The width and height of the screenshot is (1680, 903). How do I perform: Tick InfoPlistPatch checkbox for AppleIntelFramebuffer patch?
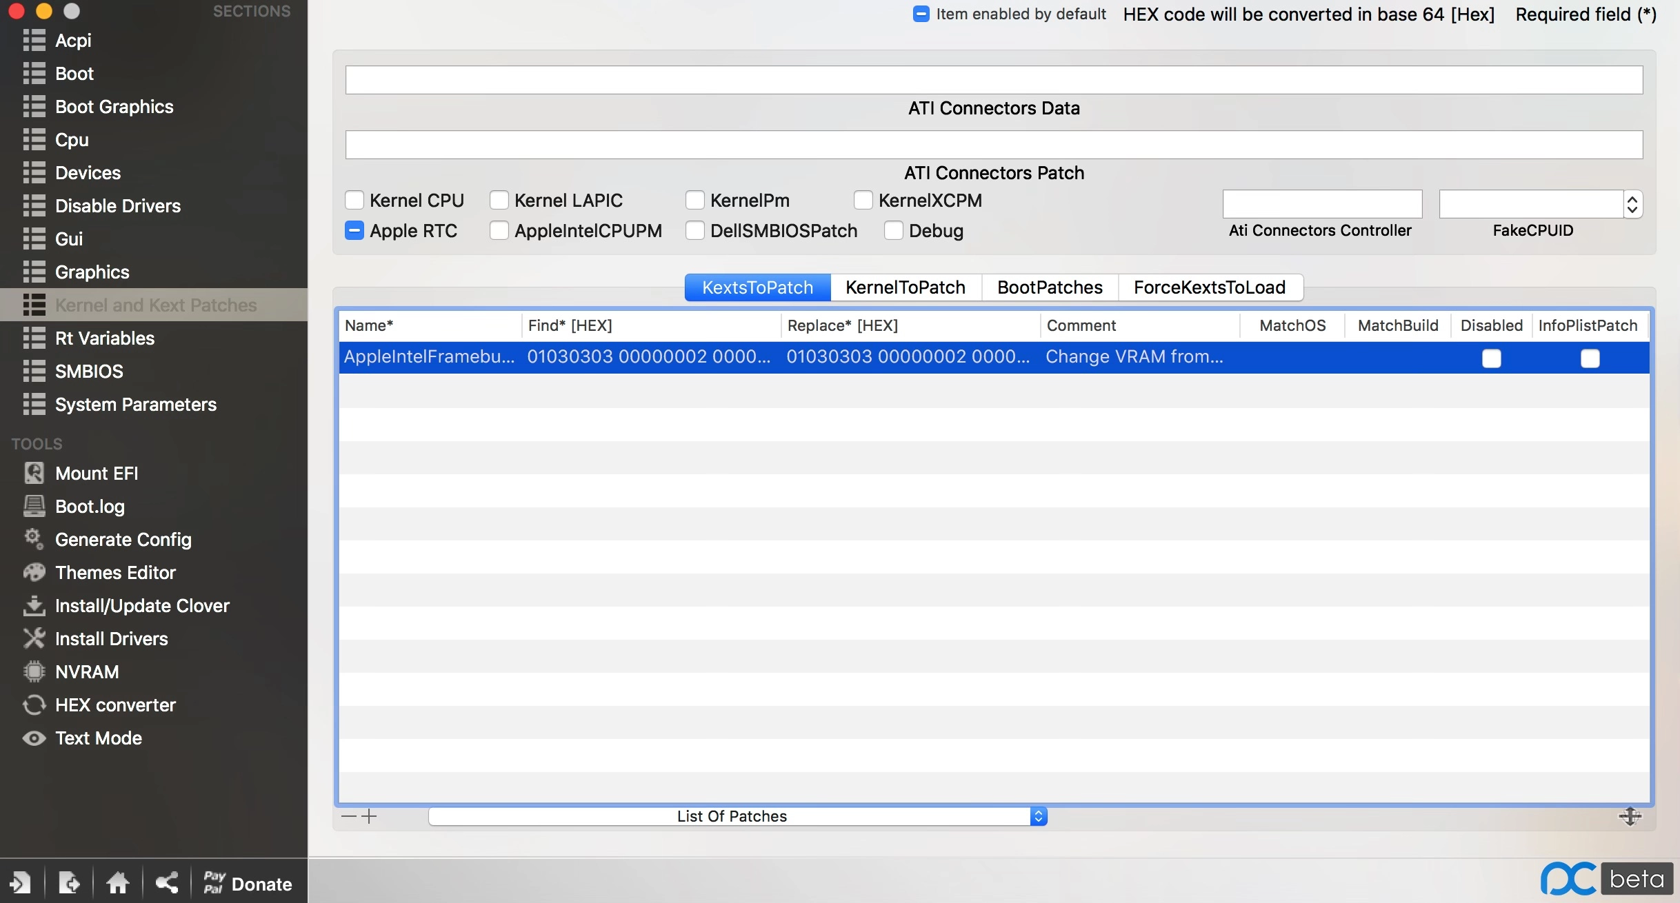tap(1590, 358)
